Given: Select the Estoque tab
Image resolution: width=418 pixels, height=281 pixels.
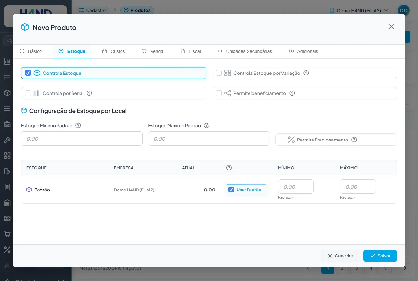Looking at the screenshot, I should pos(72,51).
